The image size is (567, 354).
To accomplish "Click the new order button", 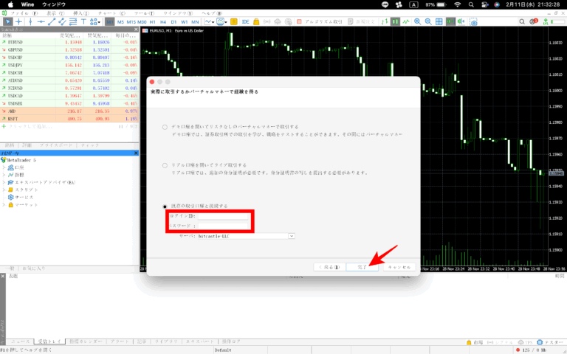I will pyautogui.click(x=361, y=21).
